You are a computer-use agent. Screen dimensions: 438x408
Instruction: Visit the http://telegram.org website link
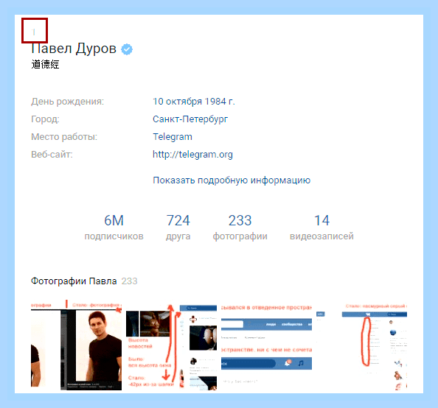pyautogui.click(x=192, y=155)
